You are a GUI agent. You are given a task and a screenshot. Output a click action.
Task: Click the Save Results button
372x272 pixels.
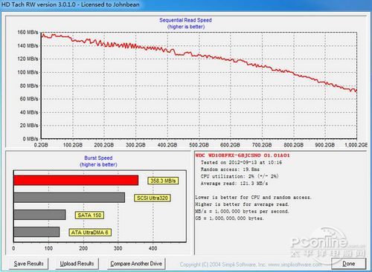[29, 264]
